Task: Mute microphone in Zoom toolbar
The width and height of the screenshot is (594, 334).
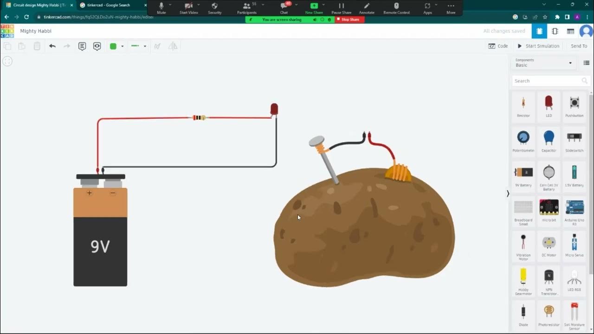Action: tap(161, 8)
